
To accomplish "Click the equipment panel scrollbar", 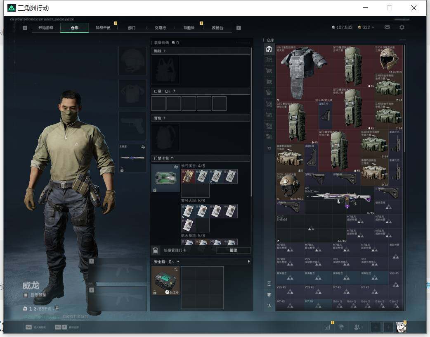I will click(x=251, y=122).
